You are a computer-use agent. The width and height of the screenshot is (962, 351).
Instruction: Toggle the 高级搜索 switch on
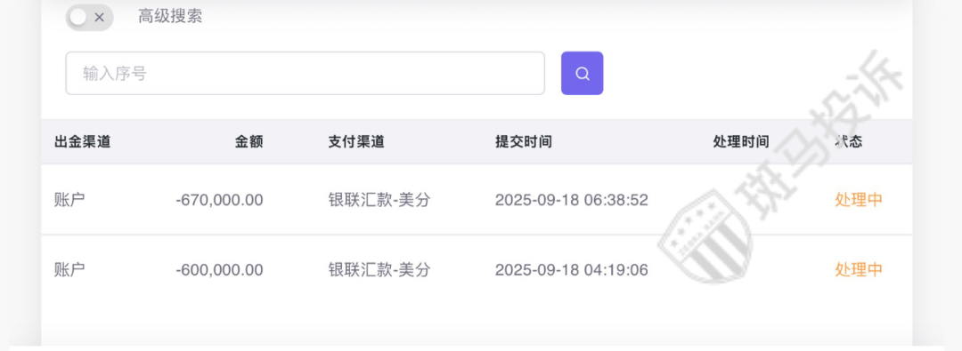[x=90, y=18]
